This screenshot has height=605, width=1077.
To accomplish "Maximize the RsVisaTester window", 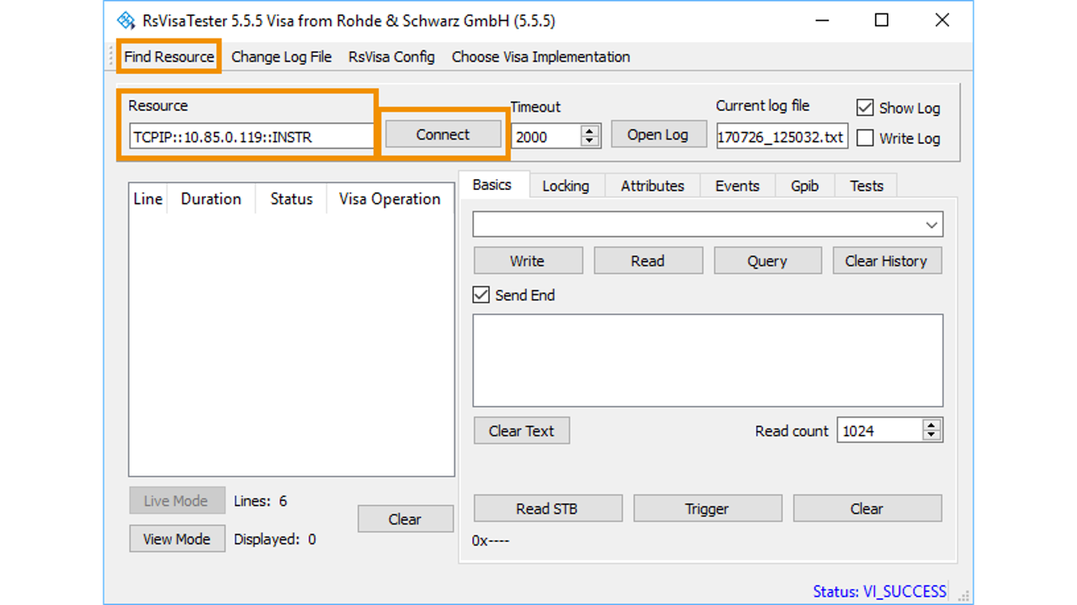I will tap(882, 20).
